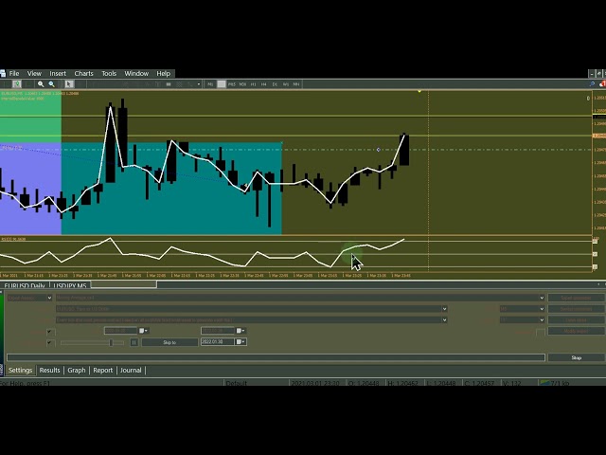
Task: Click the Skip to button
Action: (x=169, y=342)
